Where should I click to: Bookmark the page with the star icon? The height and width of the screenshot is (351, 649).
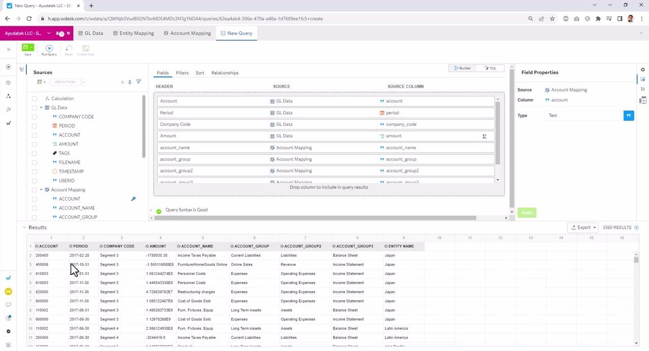click(552, 19)
